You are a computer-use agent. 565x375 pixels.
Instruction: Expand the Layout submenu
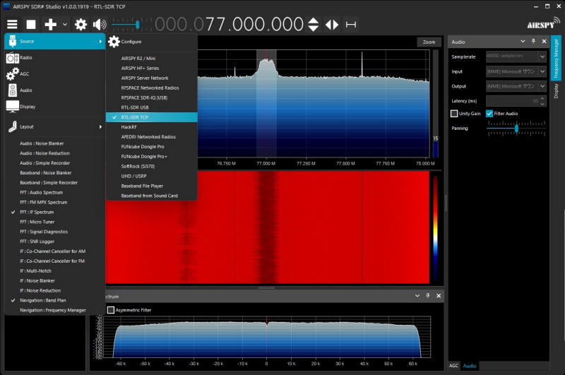tap(55, 127)
